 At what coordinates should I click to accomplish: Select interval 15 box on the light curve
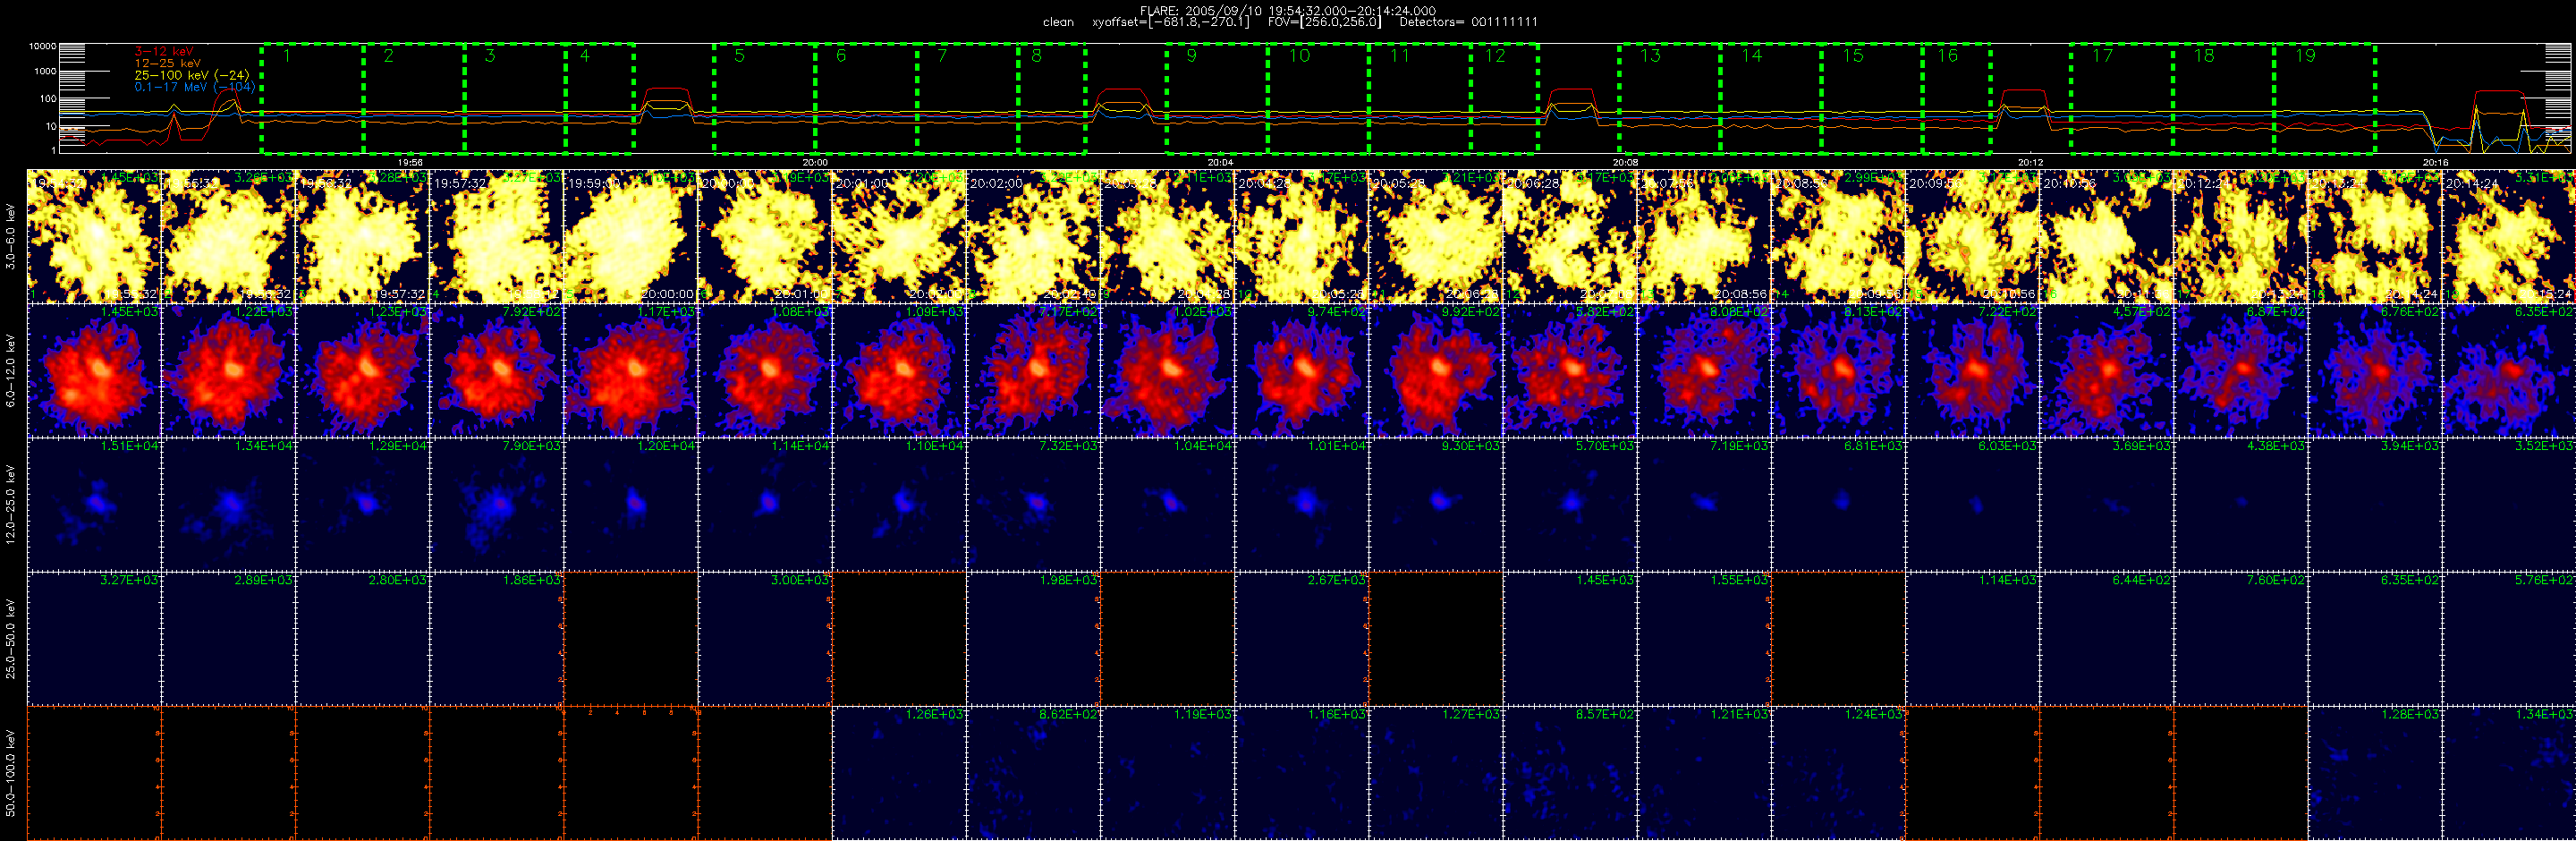pos(1872,98)
